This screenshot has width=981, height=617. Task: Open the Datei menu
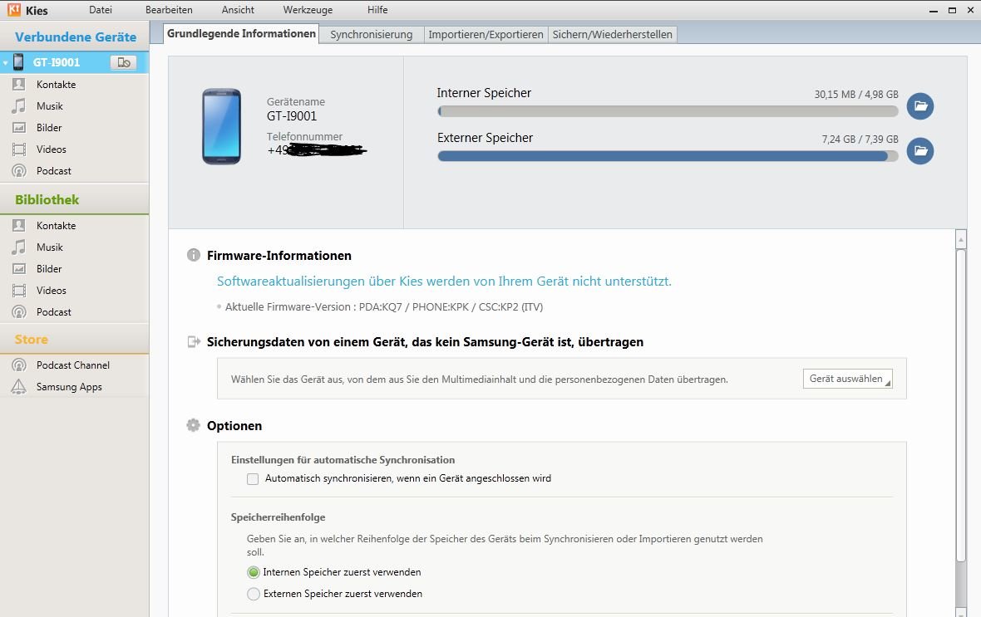[x=100, y=10]
